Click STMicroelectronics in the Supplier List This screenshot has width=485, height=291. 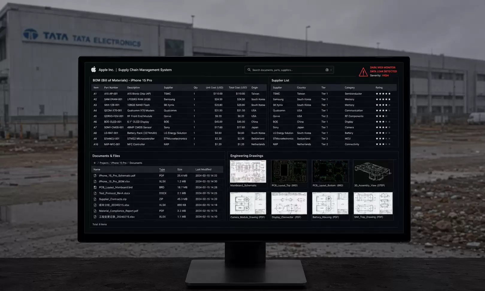283,139
